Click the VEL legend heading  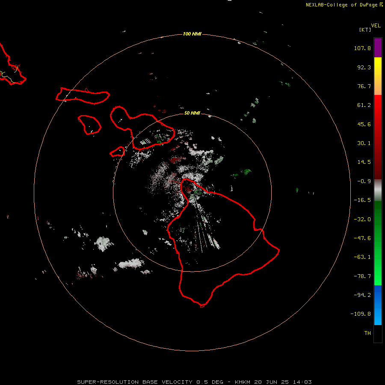tap(376, 25)
